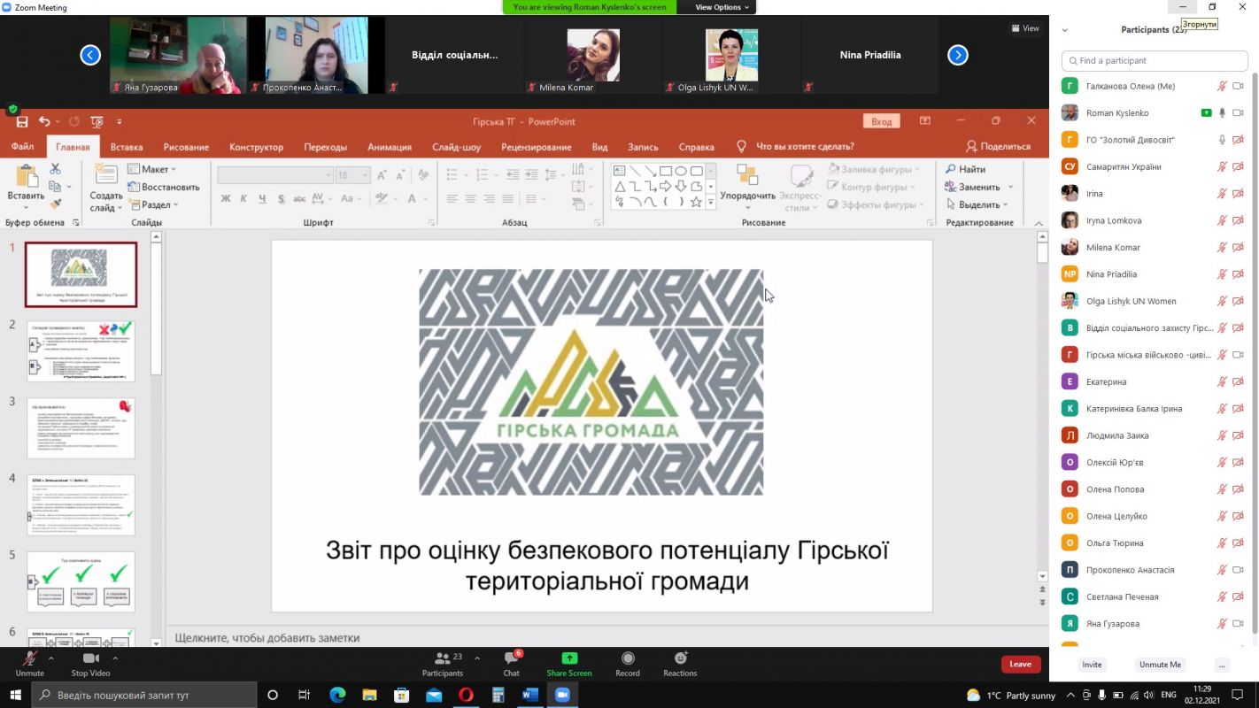Click Восстановить reset button
The width and height of the screenshot is (1259, 708).
click(x=164, y=188)
